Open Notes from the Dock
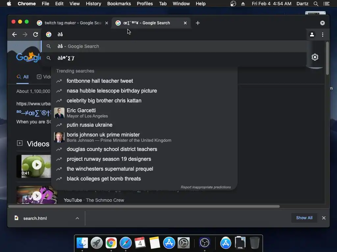This screenshot has width=337, height=252. (155, 243)
